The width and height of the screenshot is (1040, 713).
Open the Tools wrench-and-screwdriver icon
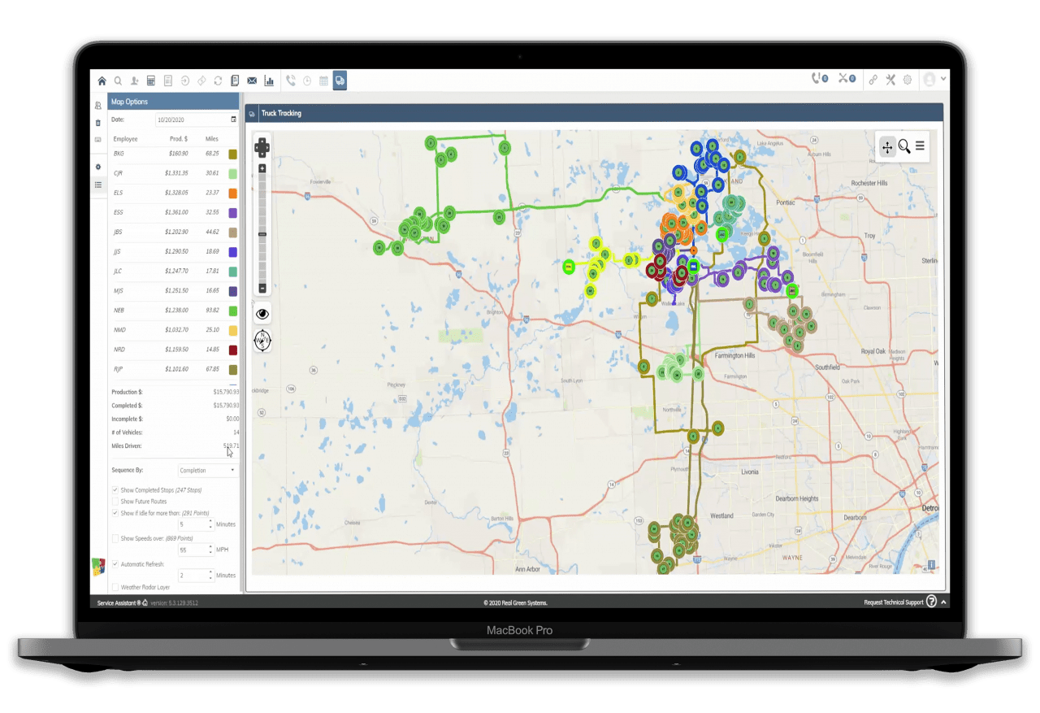point(890,80)
